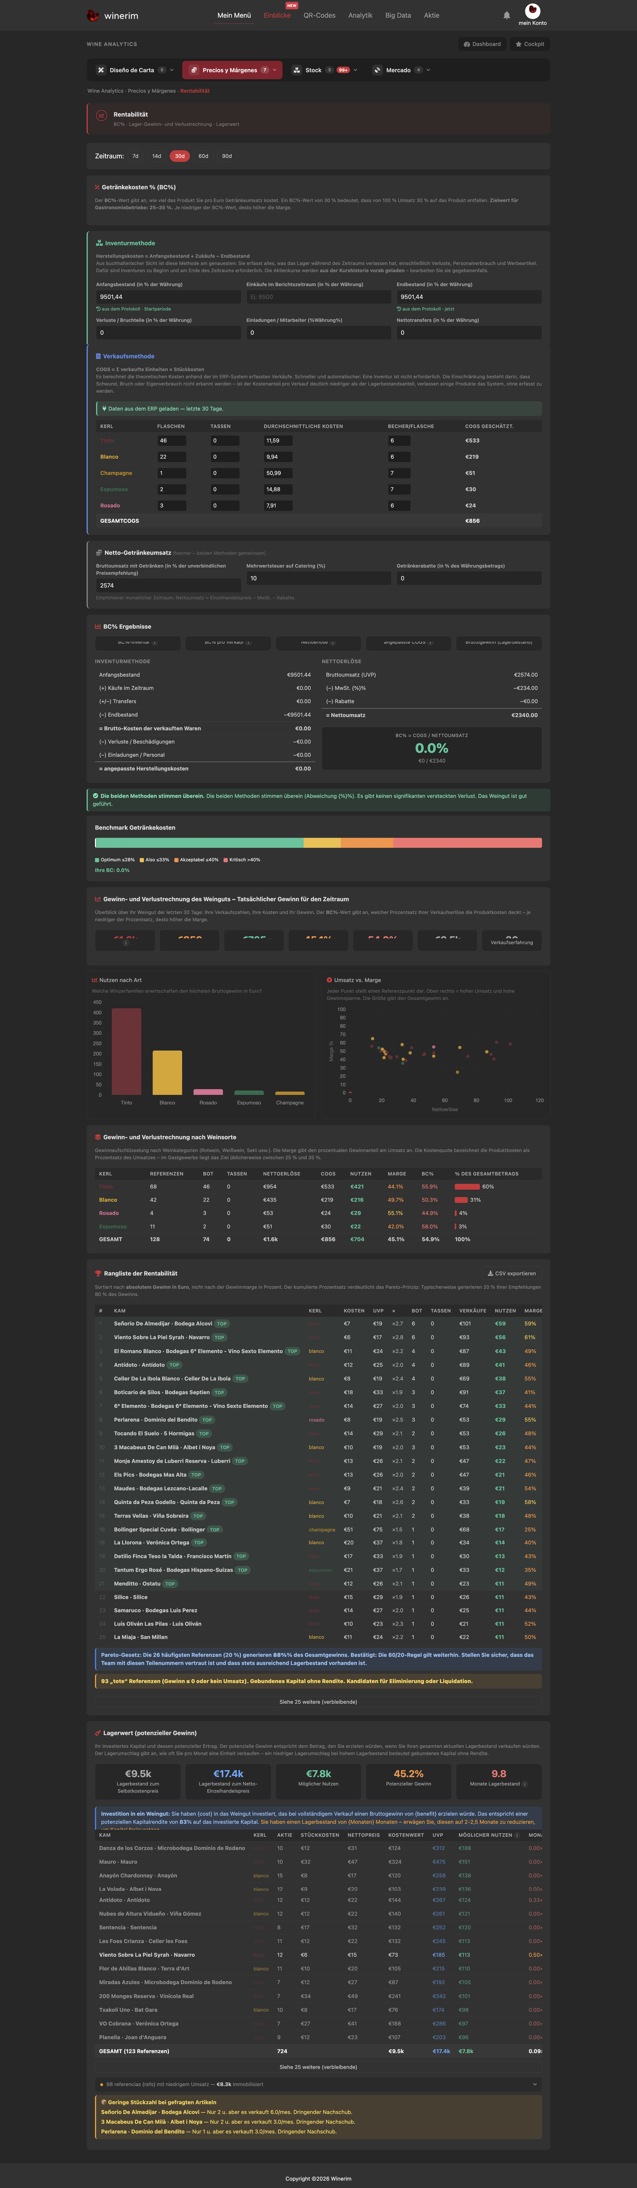637x2188 pixels.
Task: Click the Mercado section icon
Action: pos(378,71)
